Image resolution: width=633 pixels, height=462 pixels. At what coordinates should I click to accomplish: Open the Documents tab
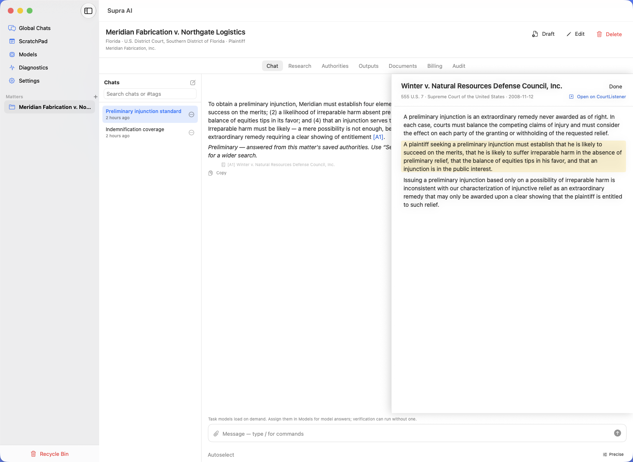(403, 66)
